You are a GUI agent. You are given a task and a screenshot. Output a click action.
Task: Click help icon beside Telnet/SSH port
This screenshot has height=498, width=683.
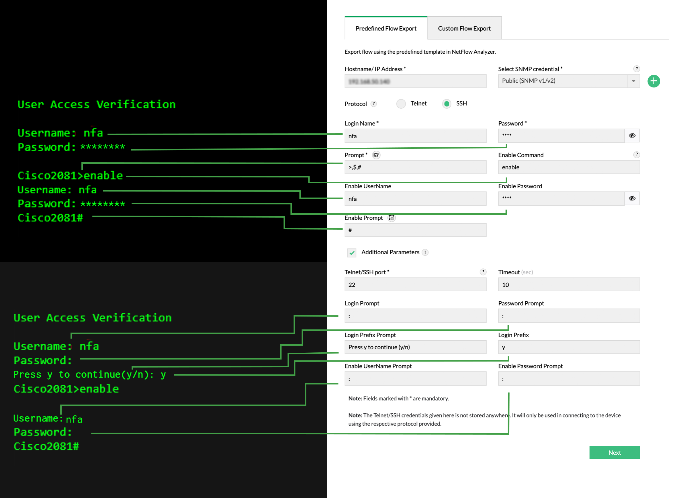tap(483, 272)
